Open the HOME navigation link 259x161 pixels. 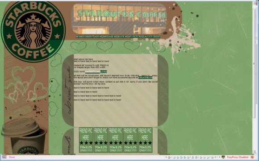click(x=79, y=36)
